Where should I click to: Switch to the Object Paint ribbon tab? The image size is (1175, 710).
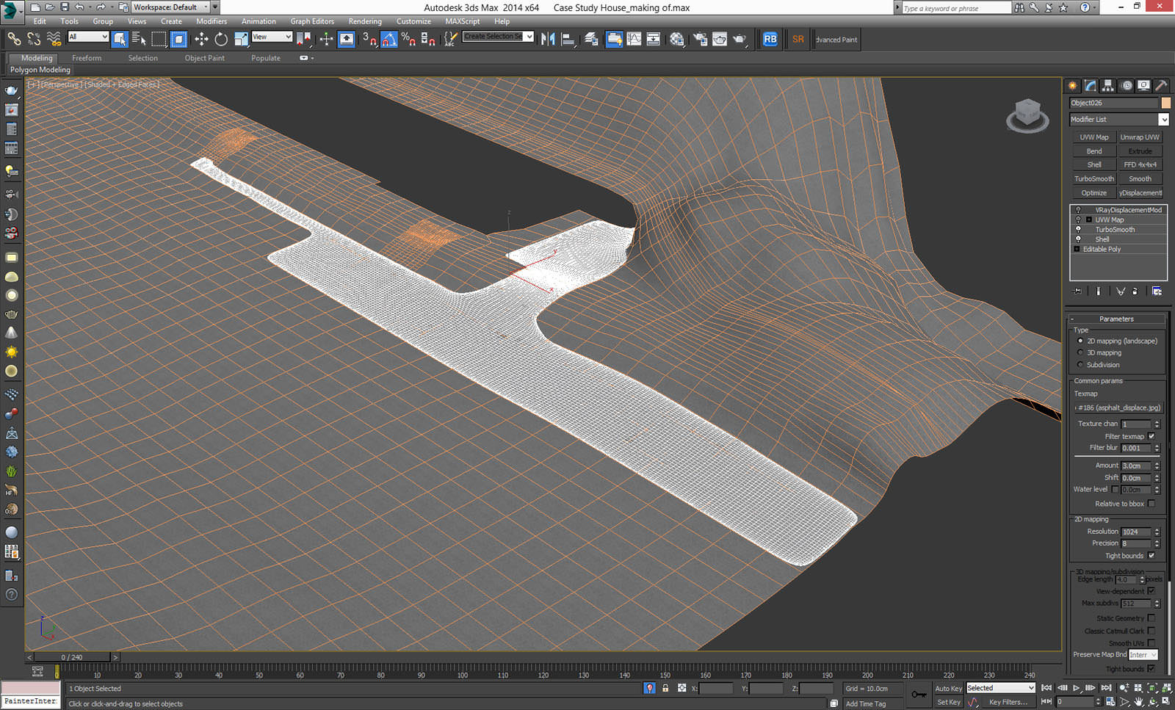(205, 58)
